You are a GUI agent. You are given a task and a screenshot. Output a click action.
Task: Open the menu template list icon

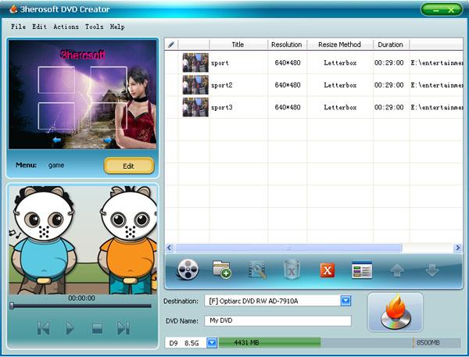pyautogui.click(x=362, y=270)
